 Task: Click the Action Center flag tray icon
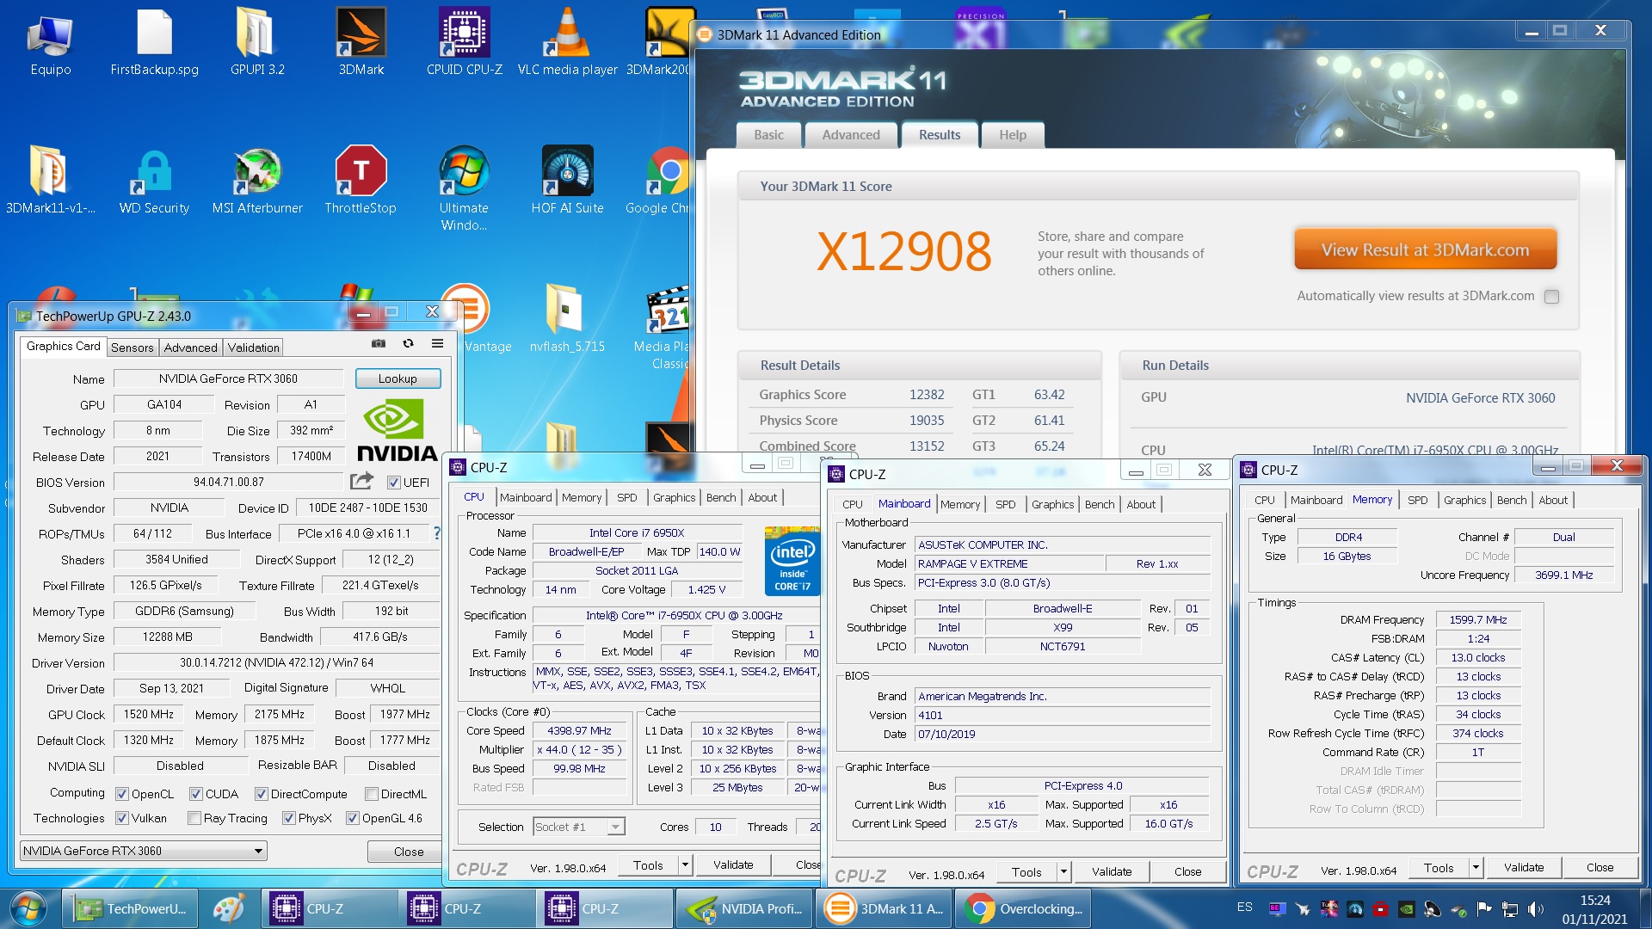pyautogui.click(x=1483, y=908)
